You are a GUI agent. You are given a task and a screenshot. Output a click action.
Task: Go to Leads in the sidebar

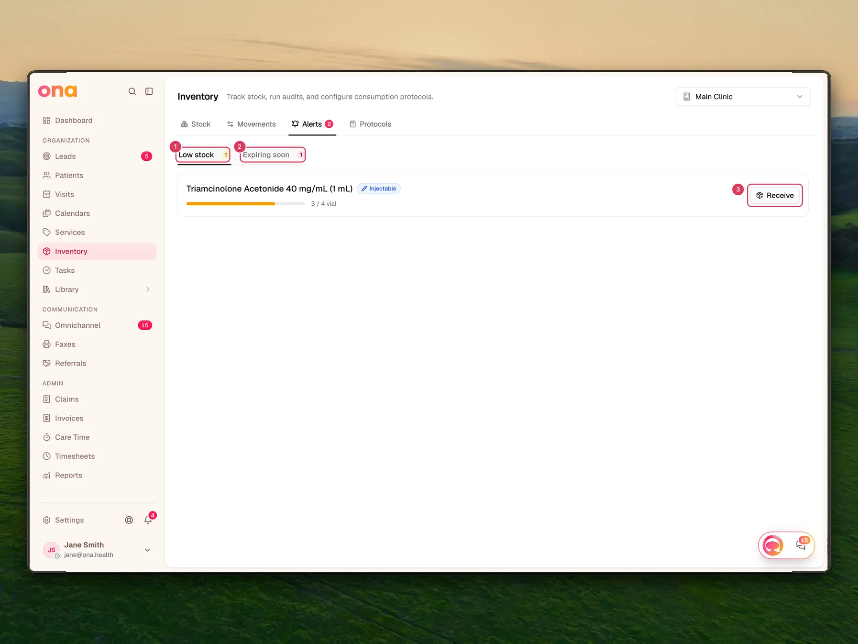tap(97, 156)
